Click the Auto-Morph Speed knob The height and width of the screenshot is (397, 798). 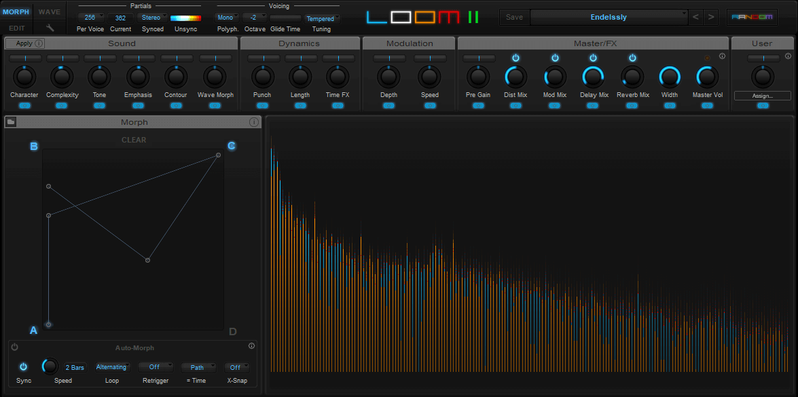pyautogui.click(x=50, y=366)
